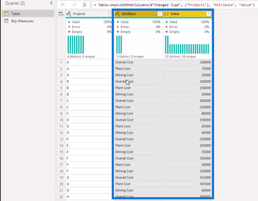Image resolution: width=258 pixels, height=201 pixels.
Task: Click Projects cell E in row 14
Action: coord(89,146)
